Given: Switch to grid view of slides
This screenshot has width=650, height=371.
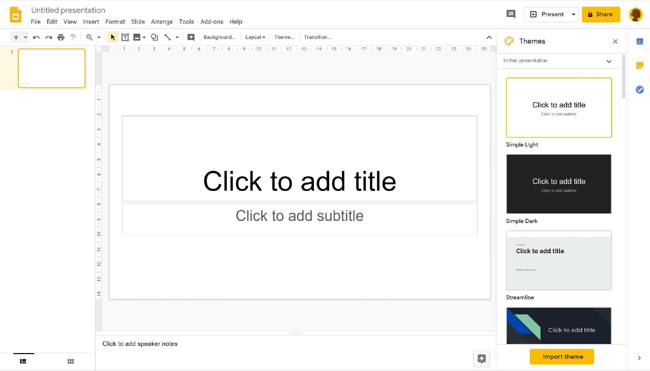Looking at the screenshot, I should [x=71, y=361].
